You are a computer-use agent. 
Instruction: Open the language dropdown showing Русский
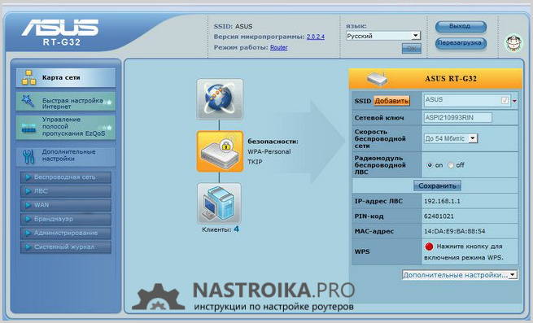tap(383, 36)
